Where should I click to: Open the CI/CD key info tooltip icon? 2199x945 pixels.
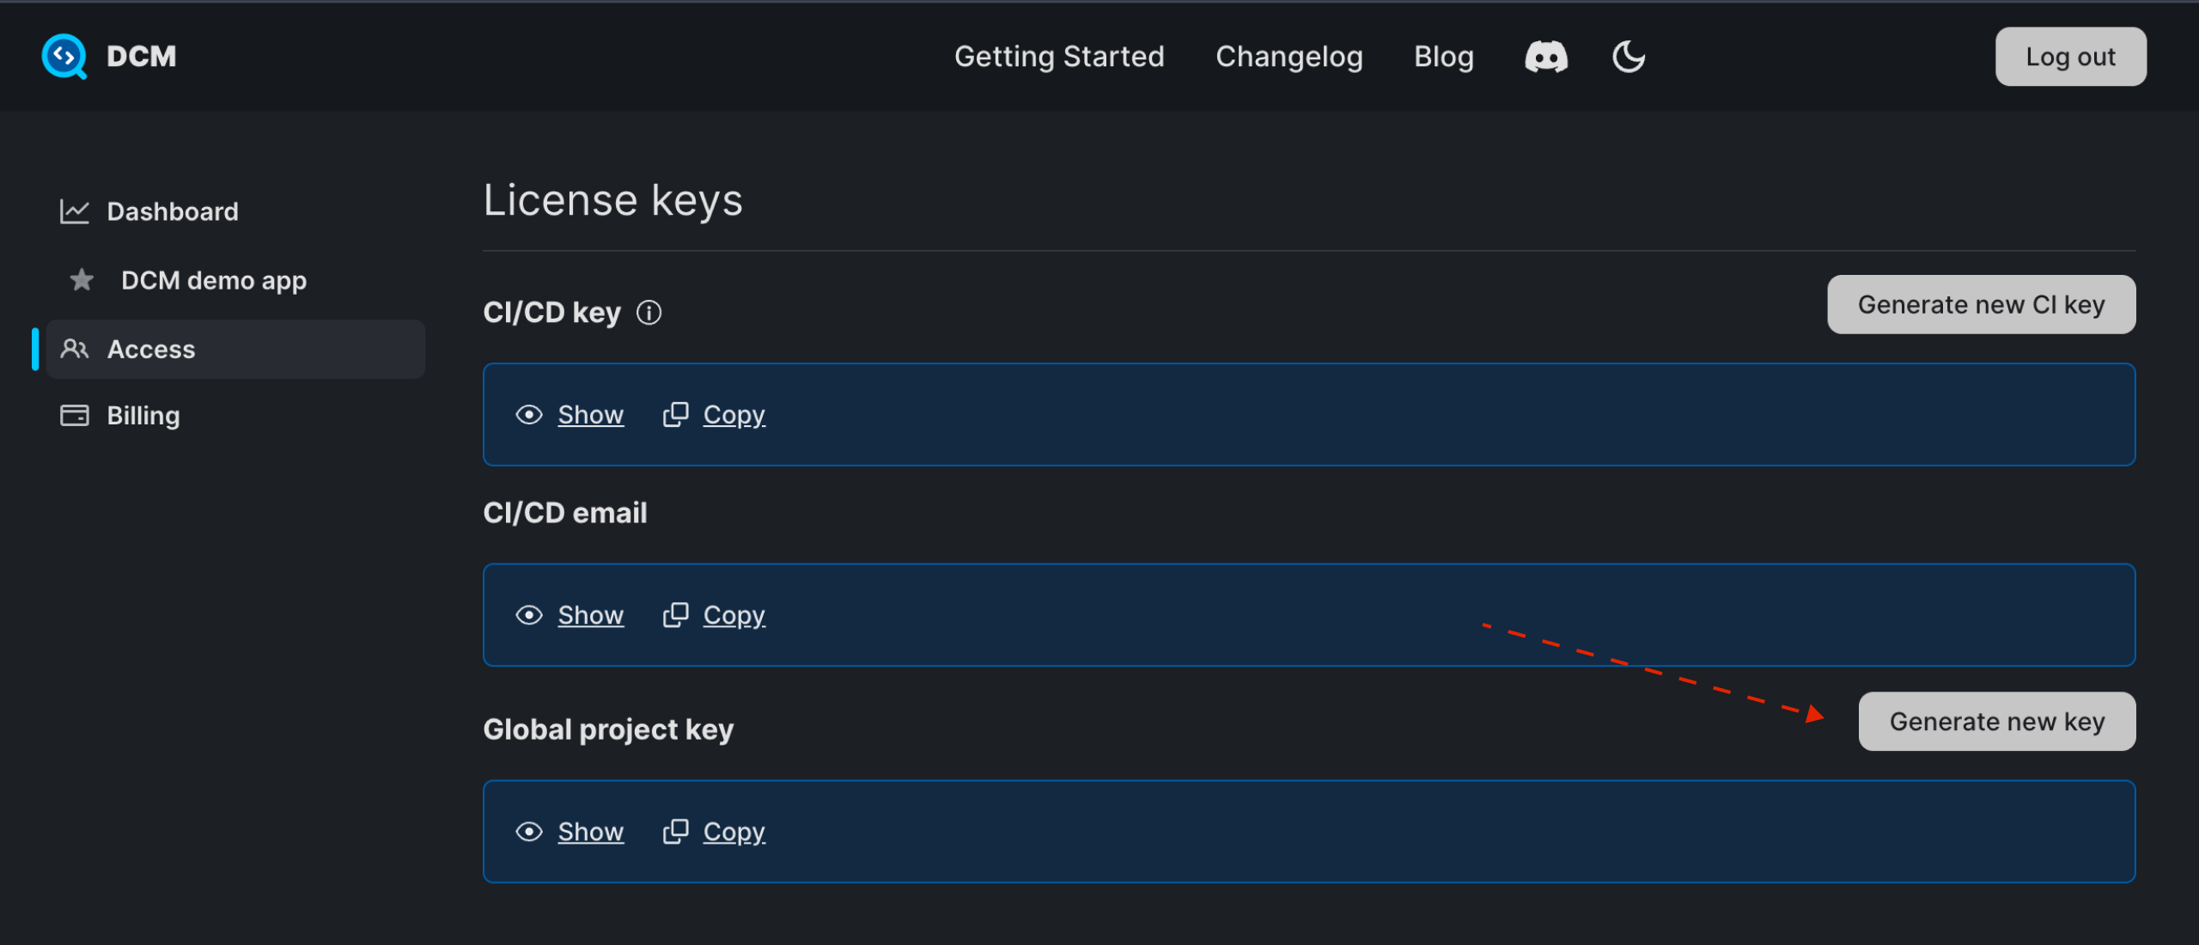click(x=649, y=312)
